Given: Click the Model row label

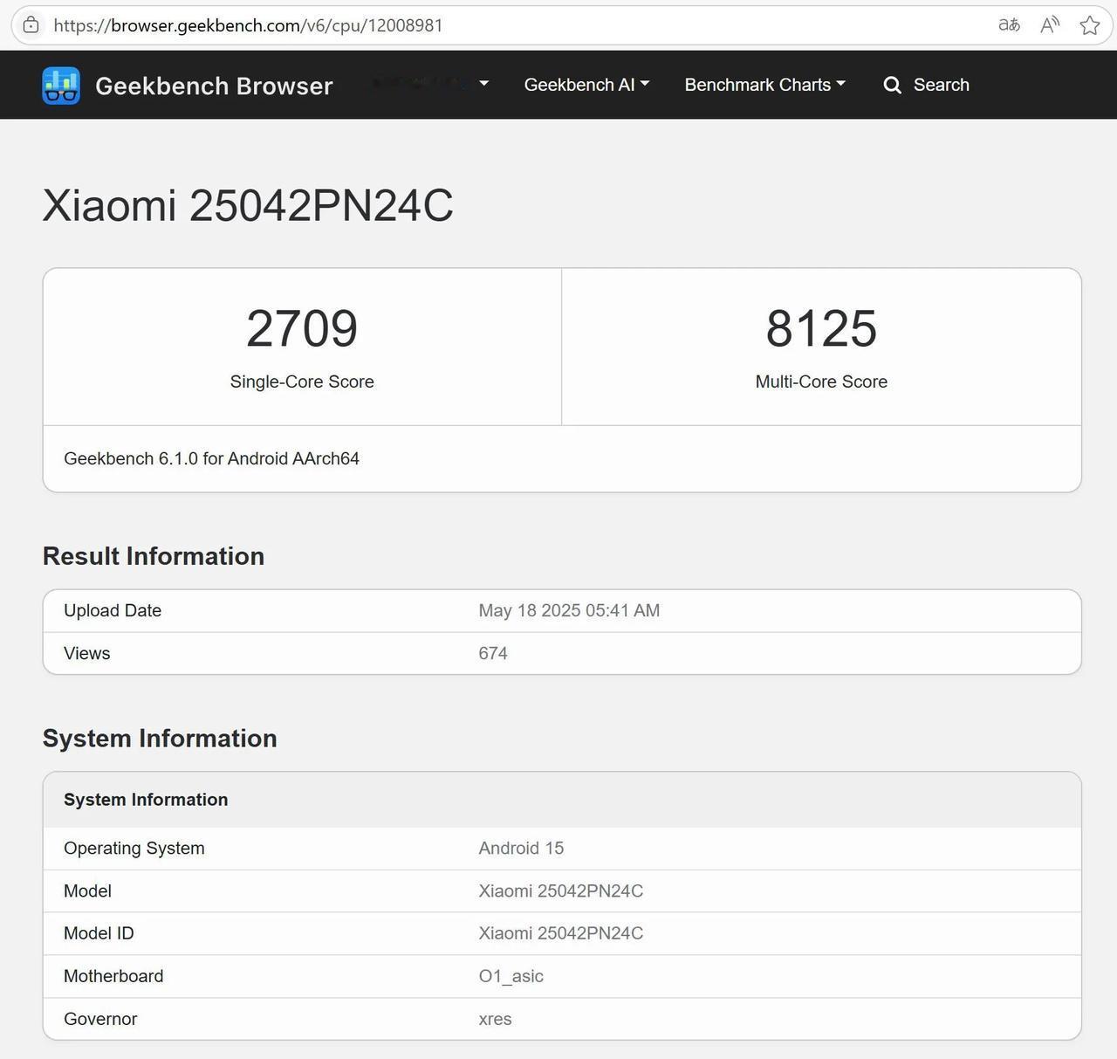Looking at the screenshot, I should pyautogui.click(x=87, y=891).
